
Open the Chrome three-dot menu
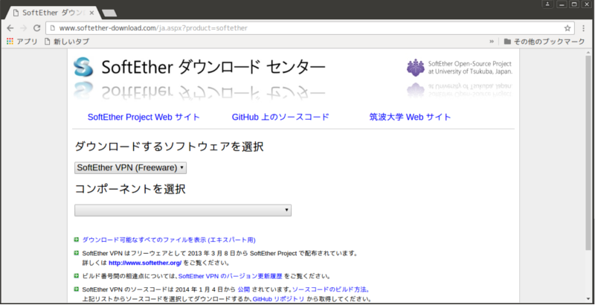point(584,28)
